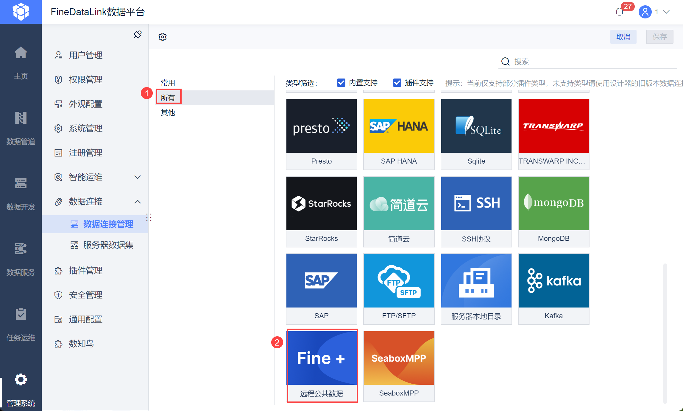
Task: Click the pin sidebar icon
Action: click(x=137, y=34)
